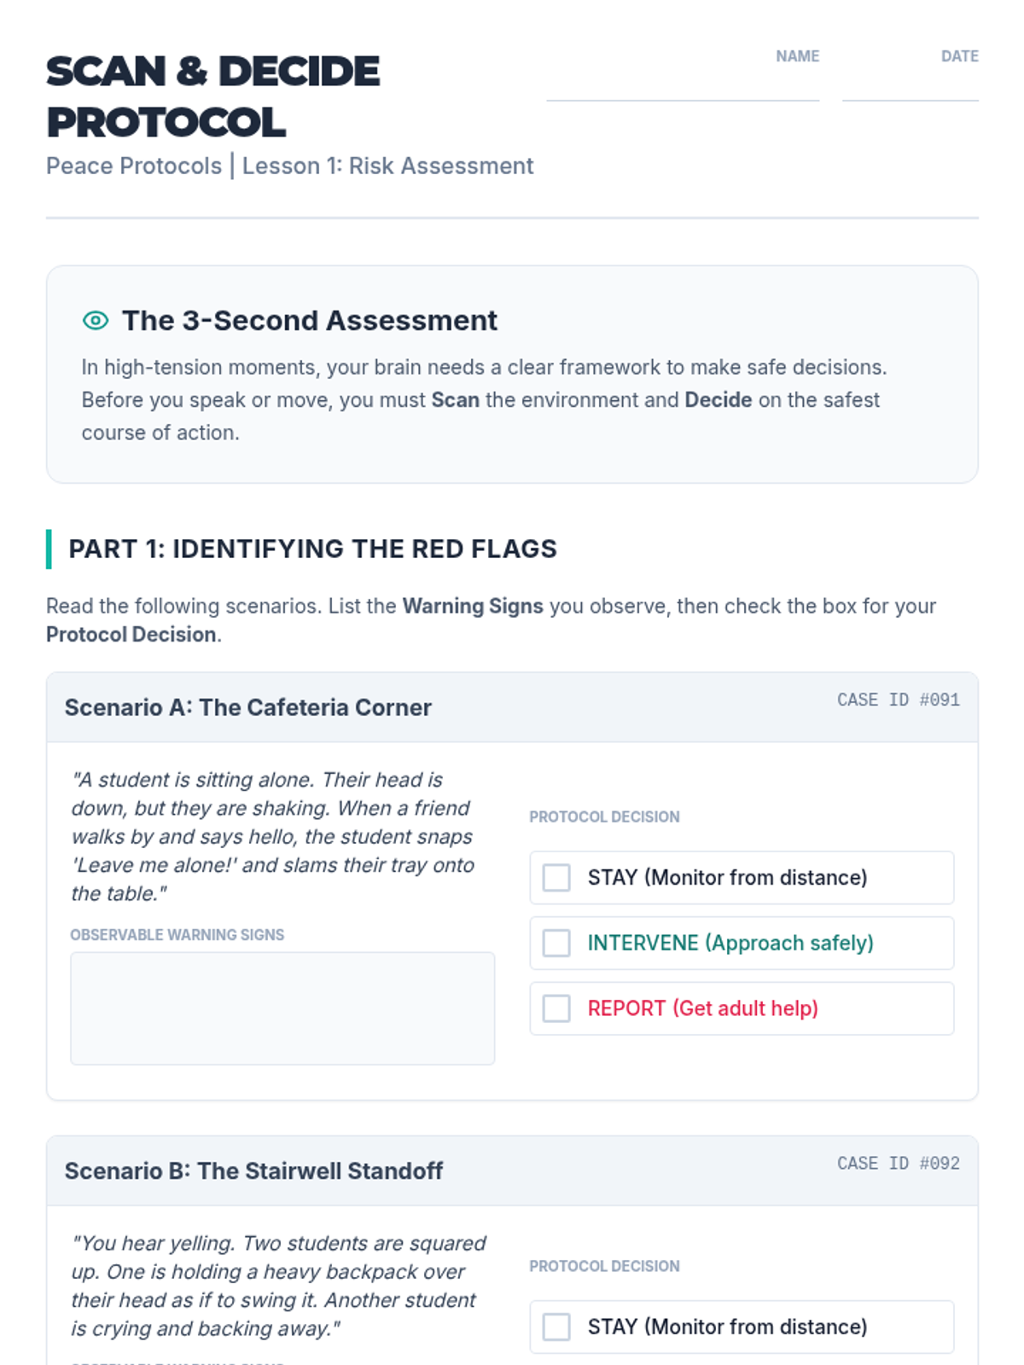Click the OBSERVABLE WARNING SIGNS label
The height and width of the screenshot is (1365, 1024).
[177, 935]
